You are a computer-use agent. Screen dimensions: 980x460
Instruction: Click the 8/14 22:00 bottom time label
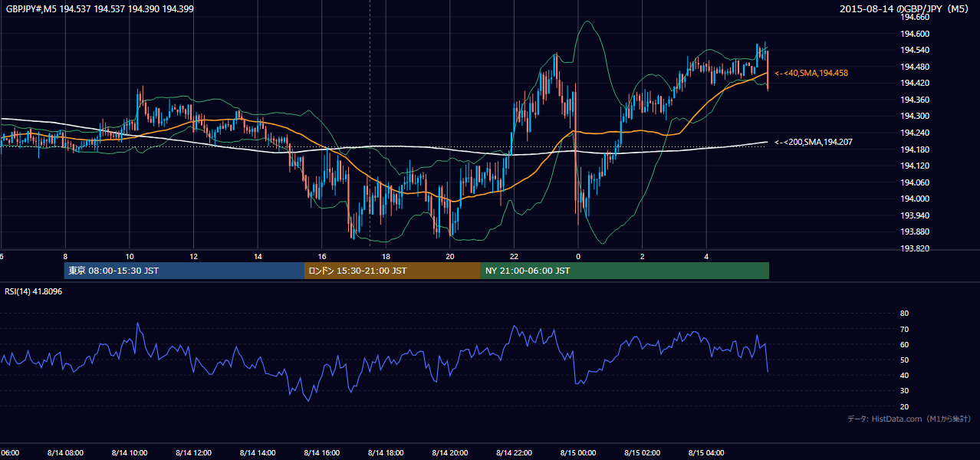coord(514,453)
